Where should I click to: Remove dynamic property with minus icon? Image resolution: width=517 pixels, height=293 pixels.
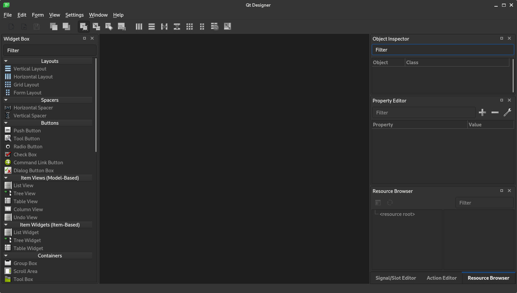click(495, 112)
